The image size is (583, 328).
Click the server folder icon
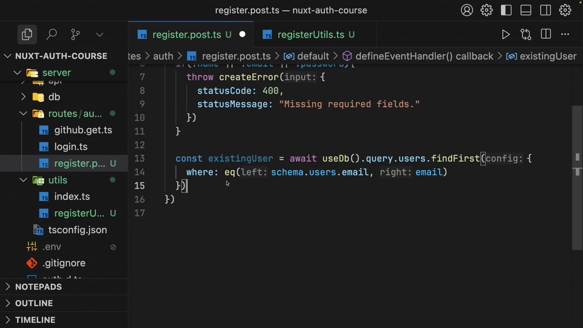tap(32, 72)
